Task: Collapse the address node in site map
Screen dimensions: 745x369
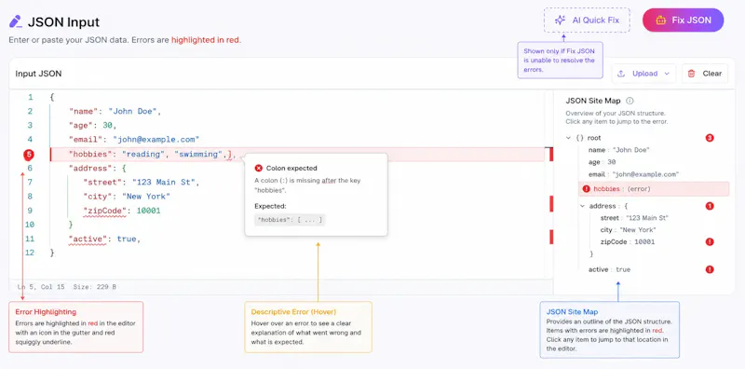Action: [x=582, y=206]
